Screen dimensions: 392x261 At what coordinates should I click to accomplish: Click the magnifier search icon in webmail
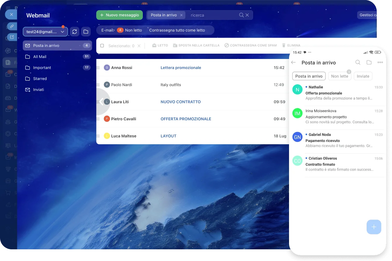(x=241, y=15)
